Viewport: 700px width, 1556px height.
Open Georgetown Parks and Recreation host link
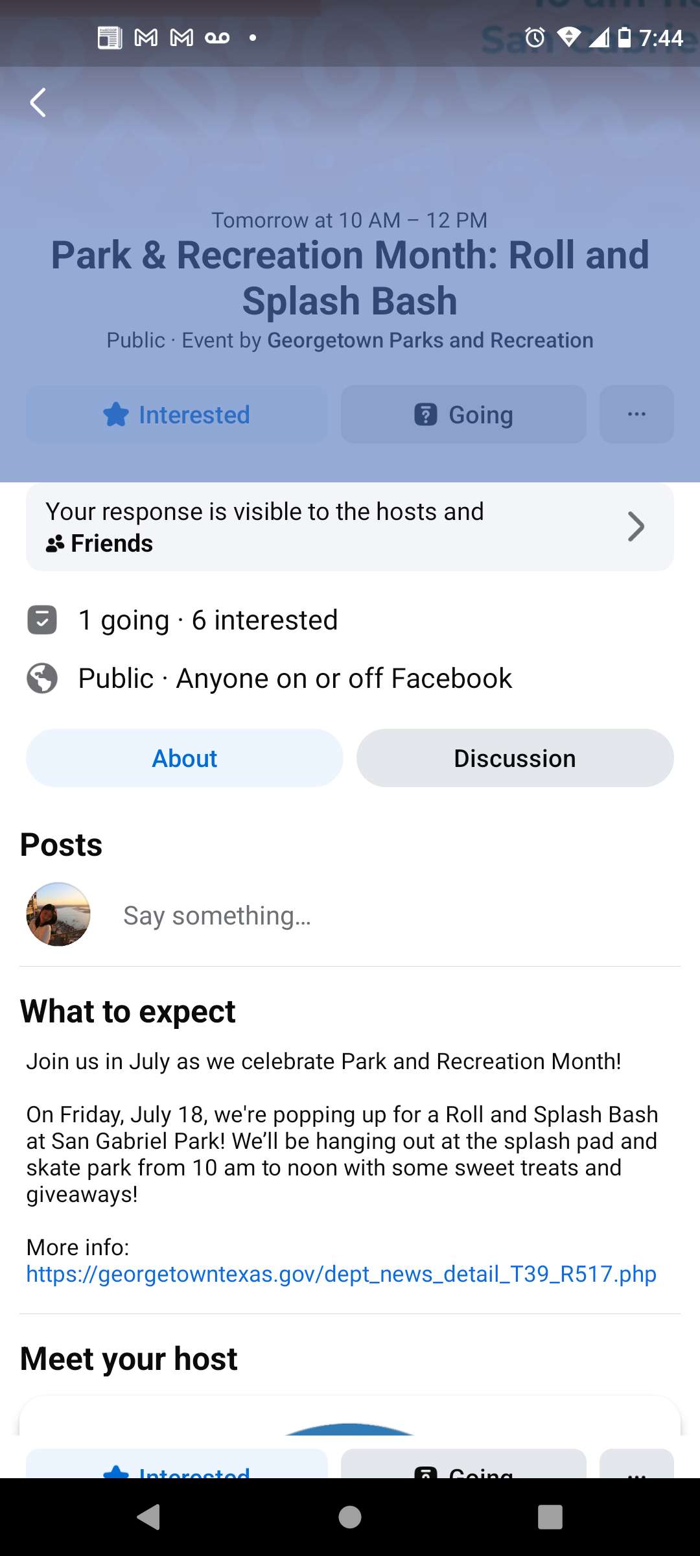click(430, 340)
